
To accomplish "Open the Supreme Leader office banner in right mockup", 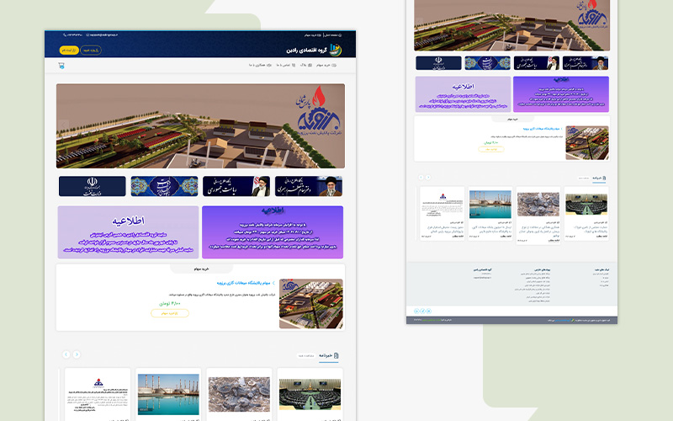I will 586,63.
